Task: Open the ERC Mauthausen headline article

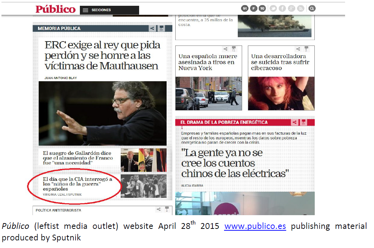Action: coord(102,56)
